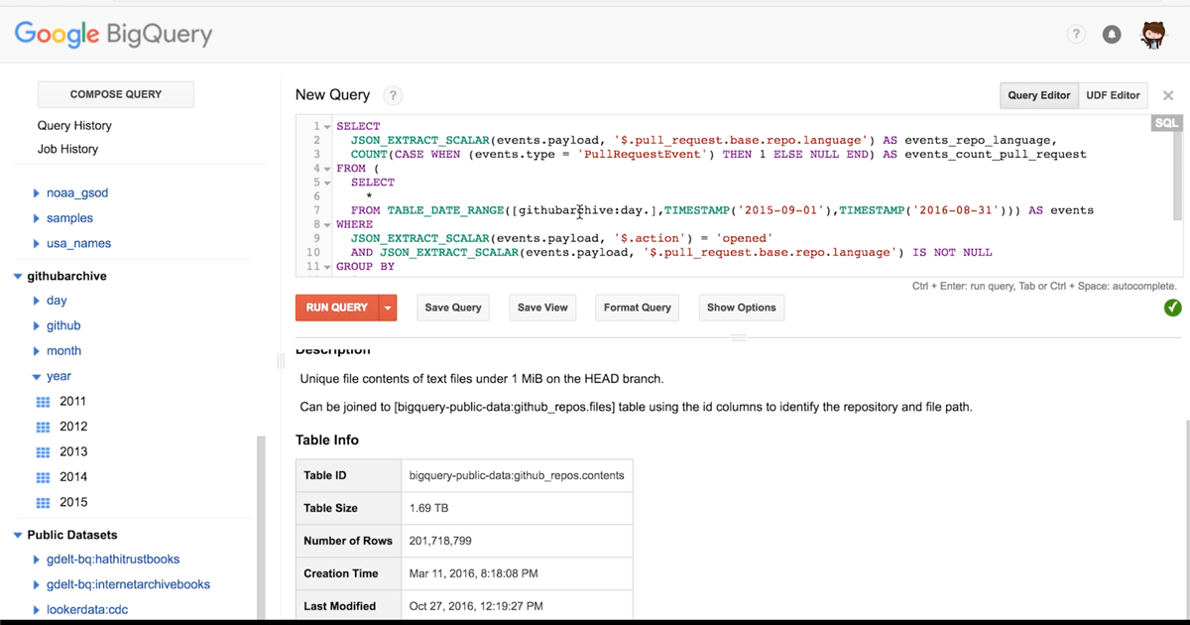Click the Format Query button
Viewport: 1190px width, 625px height.
click(637, 308)
